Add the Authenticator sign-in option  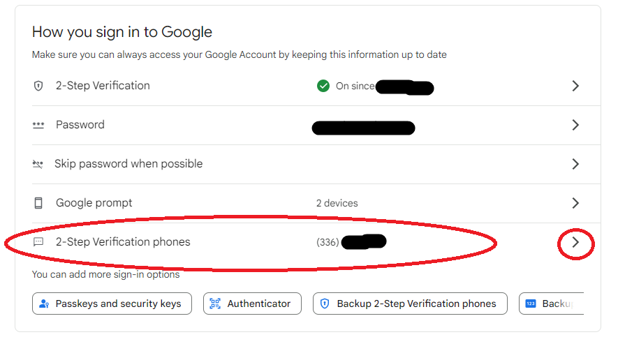(252, 304)
